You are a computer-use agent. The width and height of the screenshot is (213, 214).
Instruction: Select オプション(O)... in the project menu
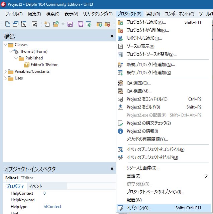coord(139,208)
